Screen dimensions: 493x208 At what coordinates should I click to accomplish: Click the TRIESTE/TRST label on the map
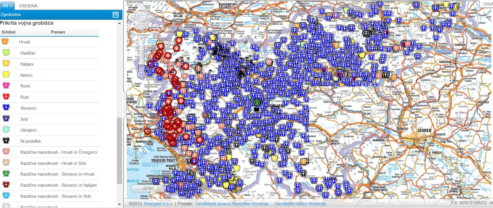pos(163,161)
